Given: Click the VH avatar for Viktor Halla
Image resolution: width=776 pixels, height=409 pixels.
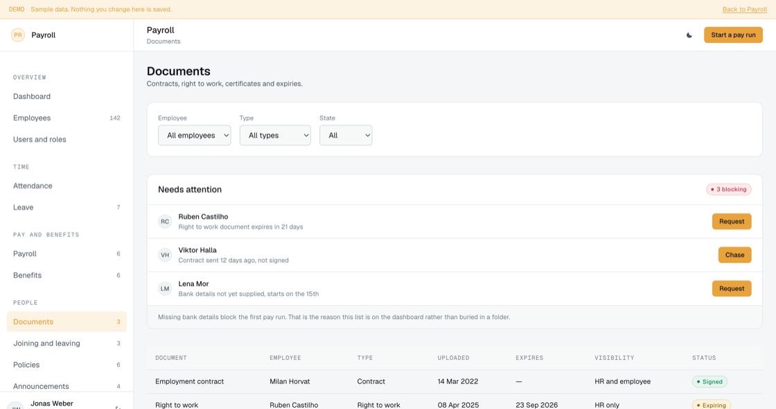Looking at the screenshot, I should [165, 255].
